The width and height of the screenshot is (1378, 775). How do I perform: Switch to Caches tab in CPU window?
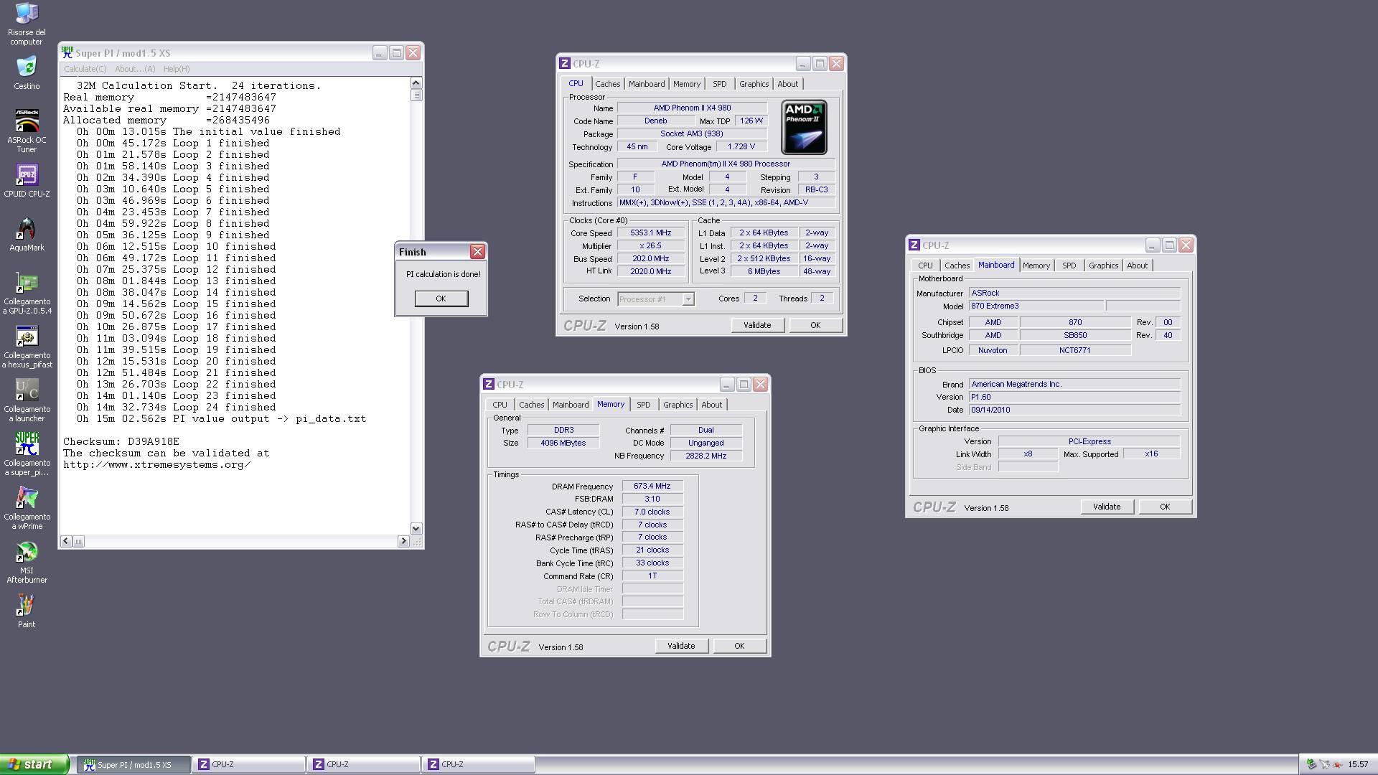(x=607, y=84)
